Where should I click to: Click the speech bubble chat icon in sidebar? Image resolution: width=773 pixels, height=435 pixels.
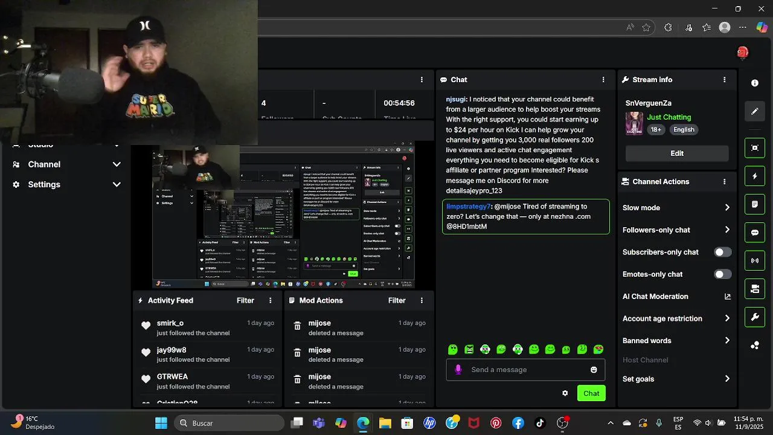click(x=755, y=233)
